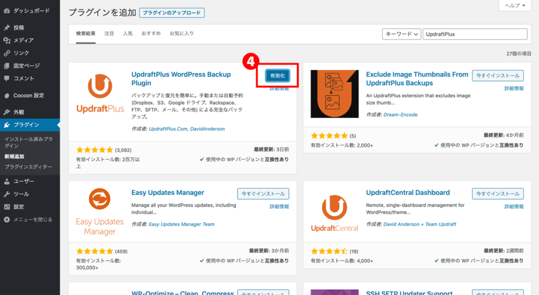
Task: Click the media icon next to メディア
Action: coord(6,40)
